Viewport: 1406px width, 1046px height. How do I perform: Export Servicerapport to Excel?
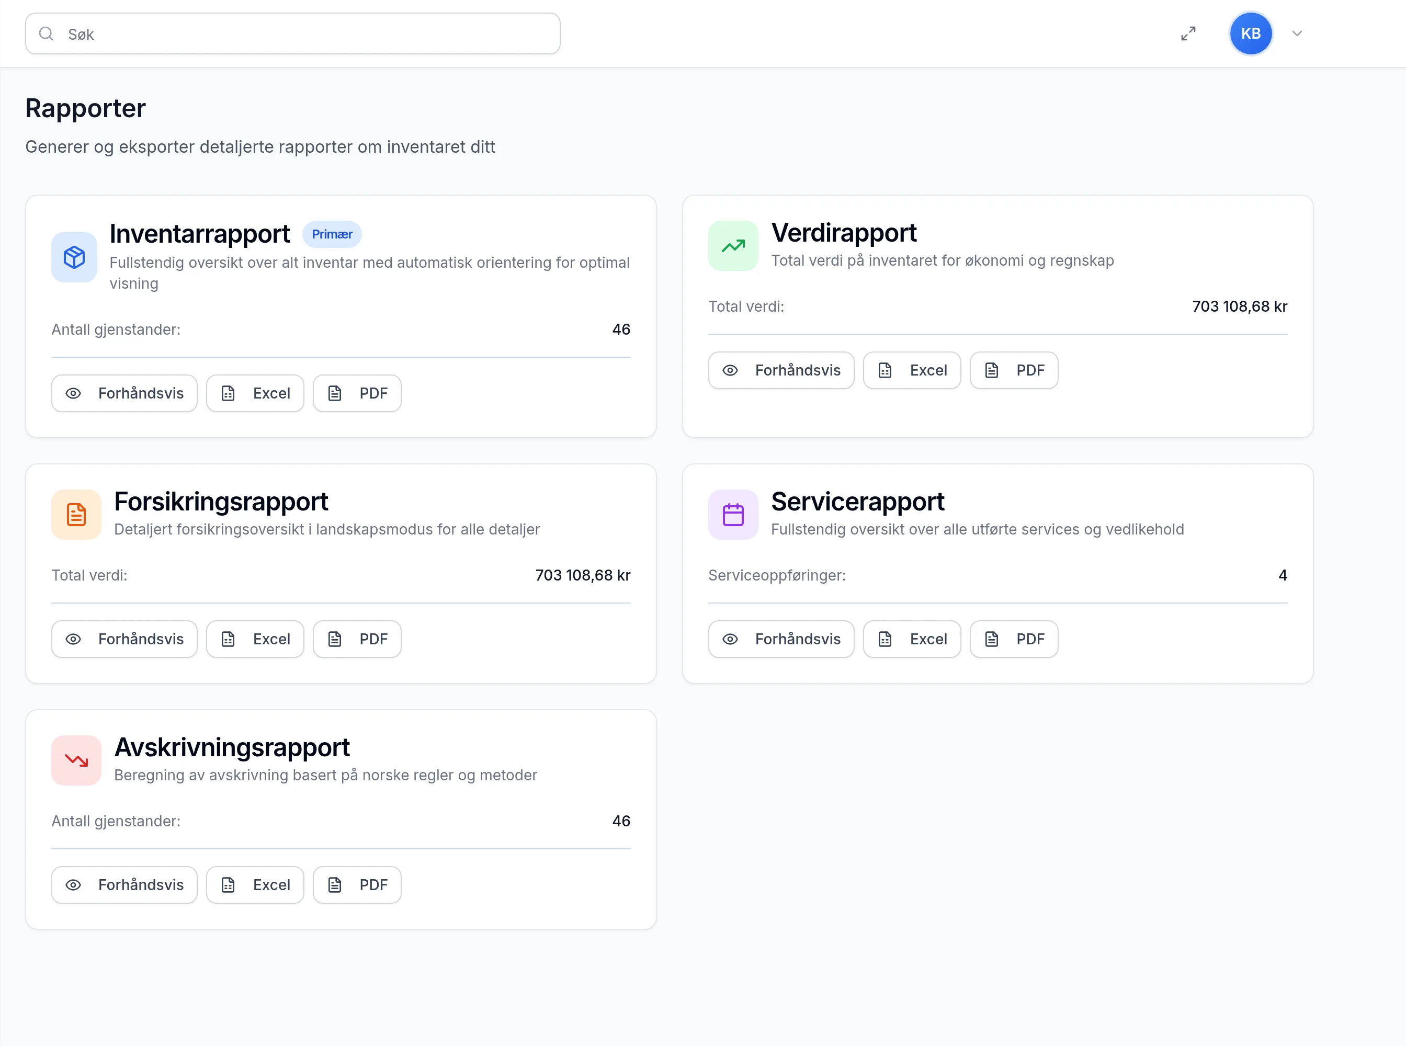coord(912,639)
